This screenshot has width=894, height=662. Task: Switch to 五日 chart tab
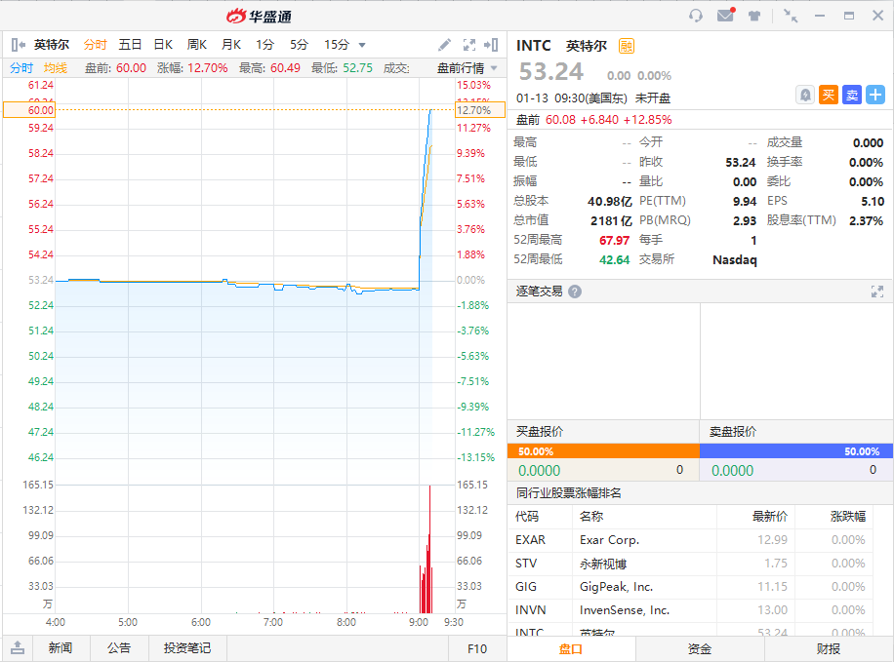(130, 45)
